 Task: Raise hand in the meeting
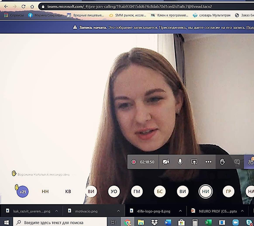[x=222, y=162]
